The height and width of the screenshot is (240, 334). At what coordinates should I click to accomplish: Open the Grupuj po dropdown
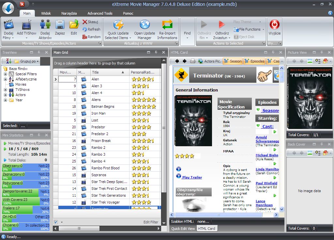[x=27, y=61]
